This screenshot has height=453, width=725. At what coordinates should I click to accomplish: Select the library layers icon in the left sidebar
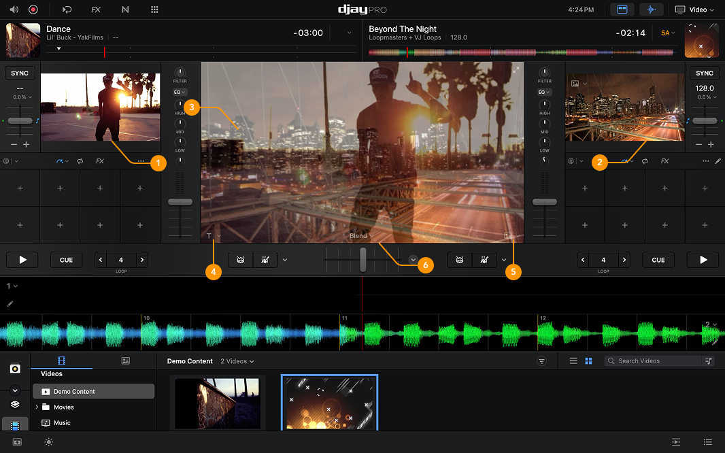(x=14, y=404)
